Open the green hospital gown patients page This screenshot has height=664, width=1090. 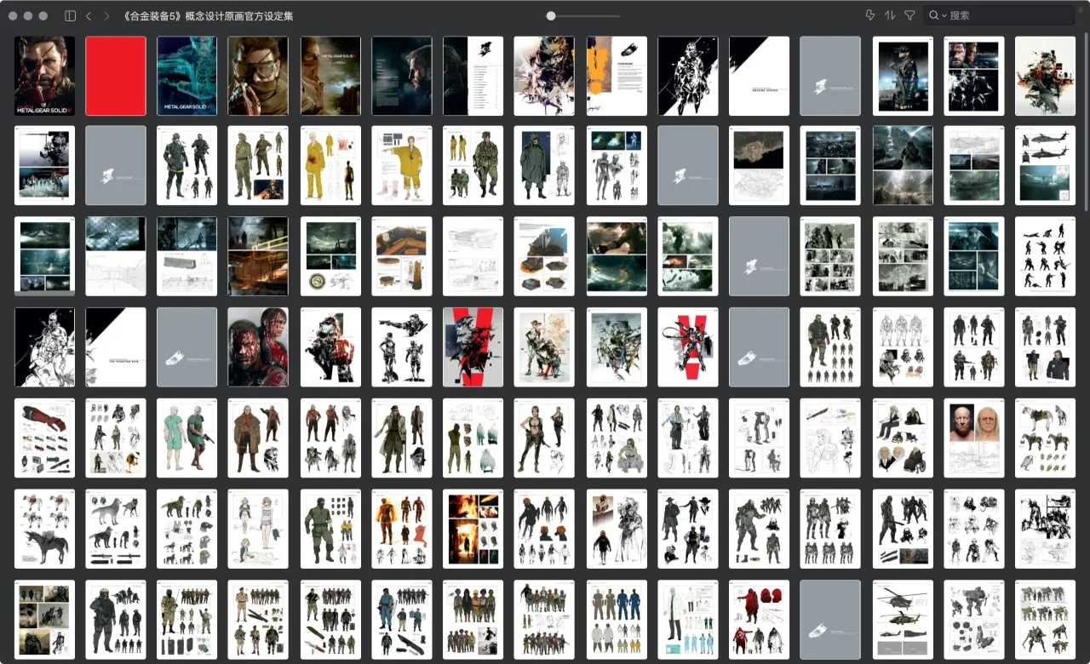point(186,438)
